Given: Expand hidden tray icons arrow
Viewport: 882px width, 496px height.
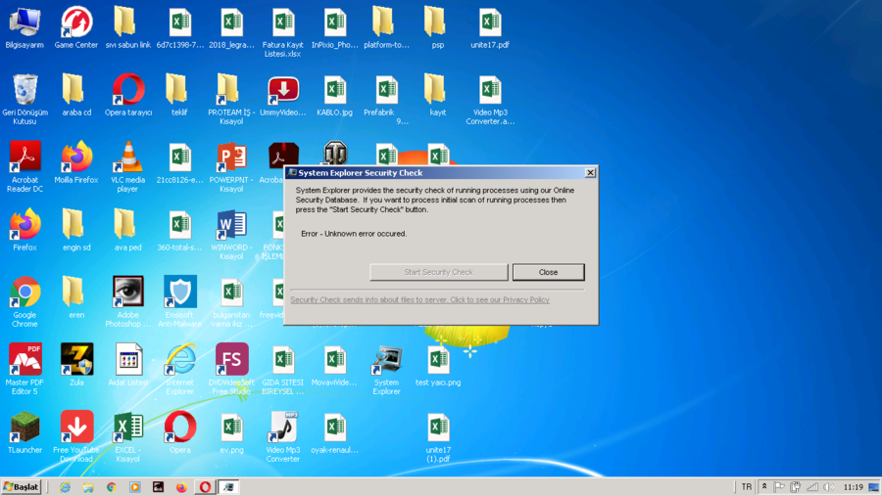Looking at the screenshot, I should (764, 486).
